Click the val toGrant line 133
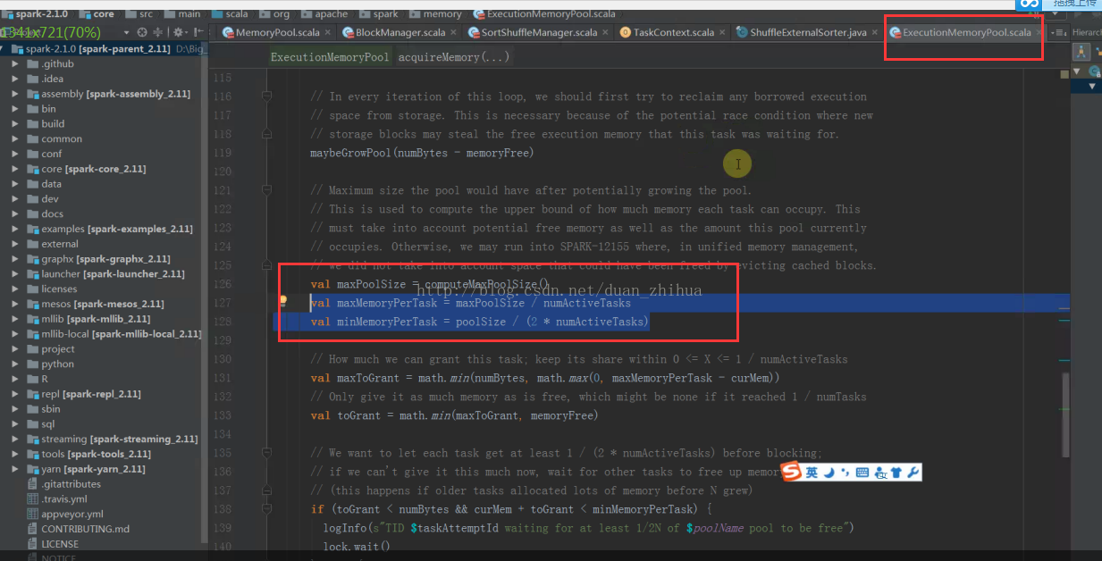Viewport: 1102px width, 561px height. click(454, 415)
